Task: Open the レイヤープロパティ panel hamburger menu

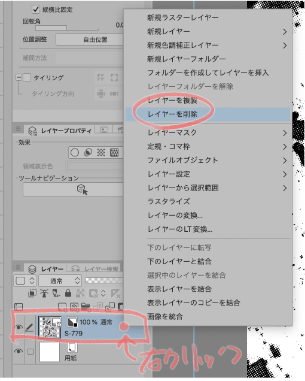Action: (18, 129)
